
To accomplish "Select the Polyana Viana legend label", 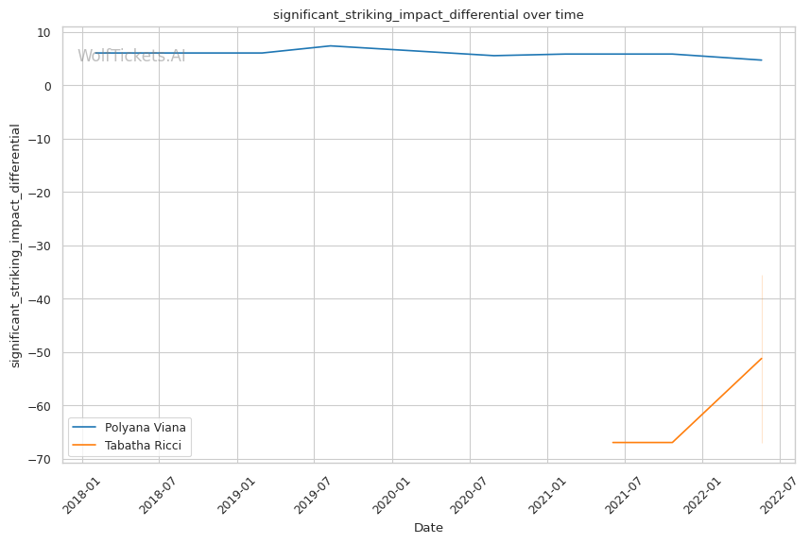I will click(x=145, y=428).
